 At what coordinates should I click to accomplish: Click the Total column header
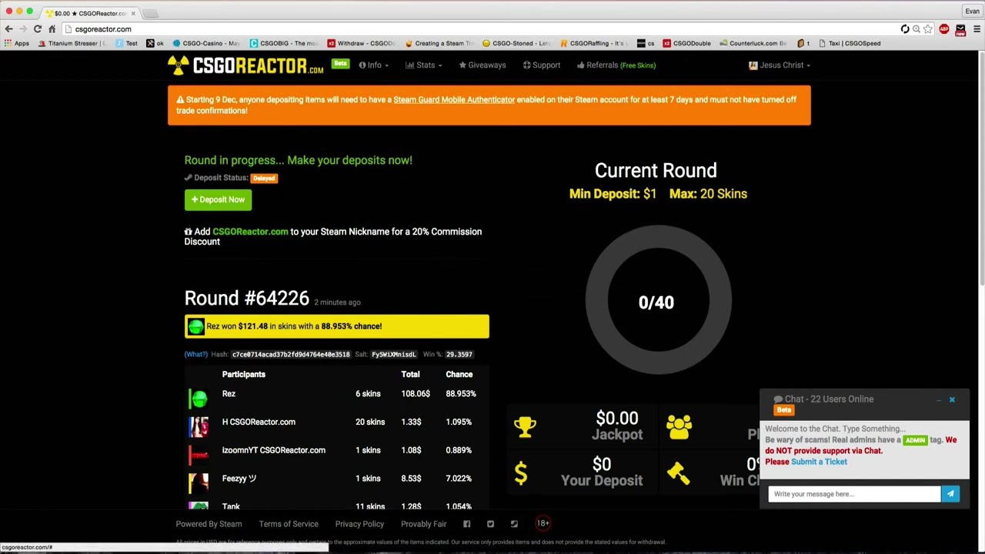tap(410, 375)
